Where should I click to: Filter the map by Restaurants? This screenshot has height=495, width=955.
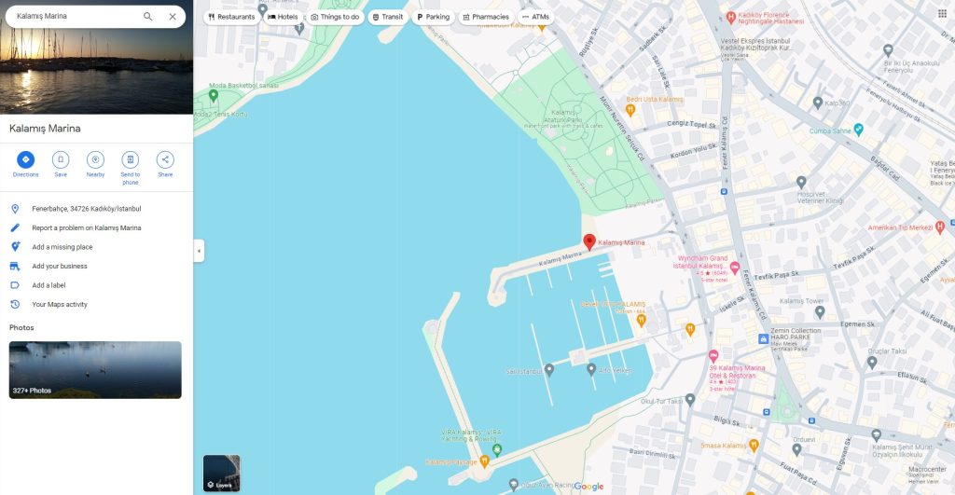pos(231,17)
